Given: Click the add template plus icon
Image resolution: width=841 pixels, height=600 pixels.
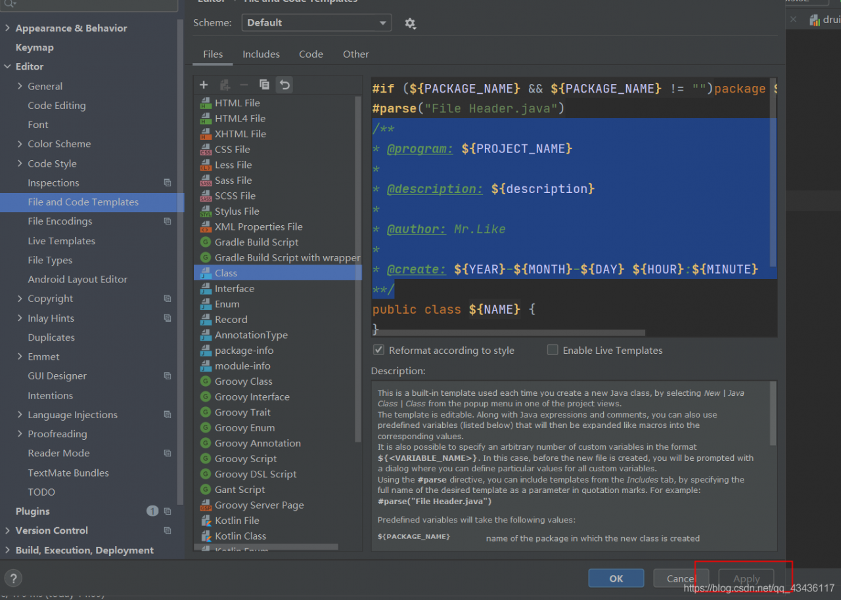Looking at the screenshot, I should (x=204, y=85).
